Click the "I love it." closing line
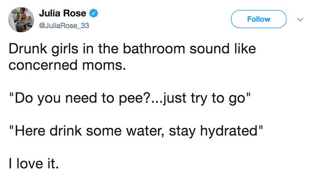Screen dimensions: 309x176 pyautogui.click(x=34, y=163)
